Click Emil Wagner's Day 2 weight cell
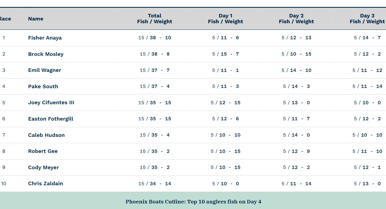The image size is (386, 209). point(296,70)
